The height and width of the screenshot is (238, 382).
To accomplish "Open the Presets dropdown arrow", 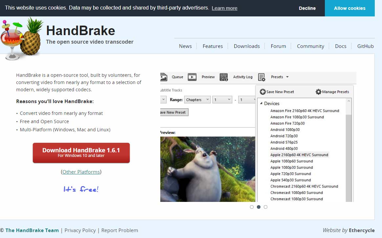I will click(x=287, y=77).
